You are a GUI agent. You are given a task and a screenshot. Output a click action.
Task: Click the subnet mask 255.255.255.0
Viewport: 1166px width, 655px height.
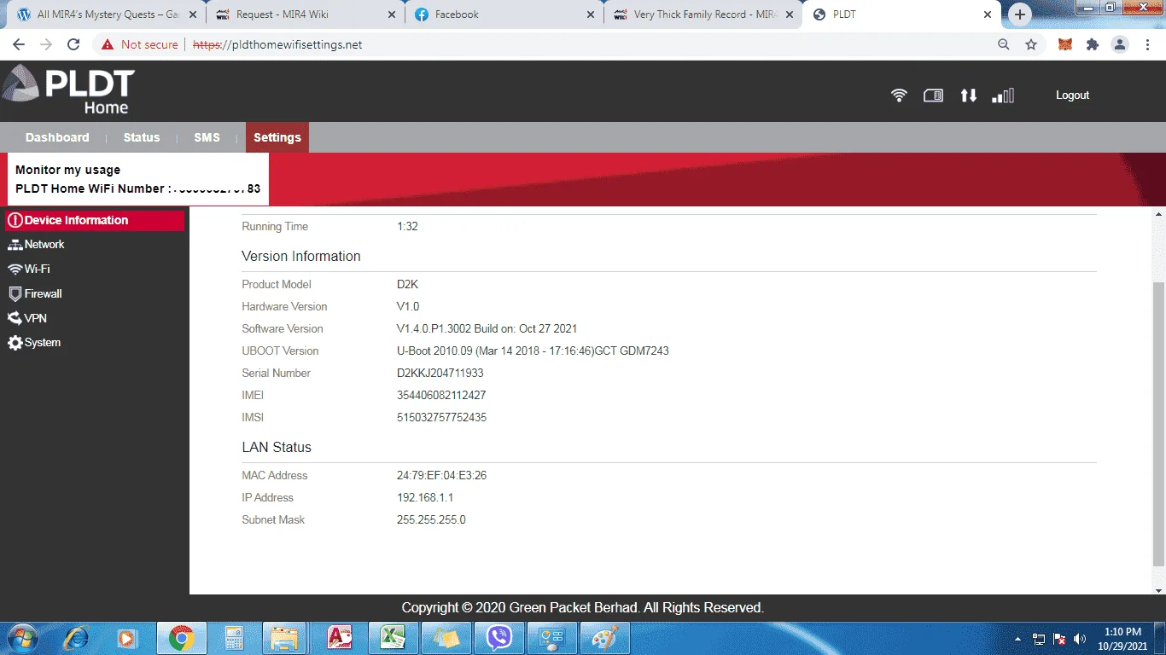(x=431, y=519)
